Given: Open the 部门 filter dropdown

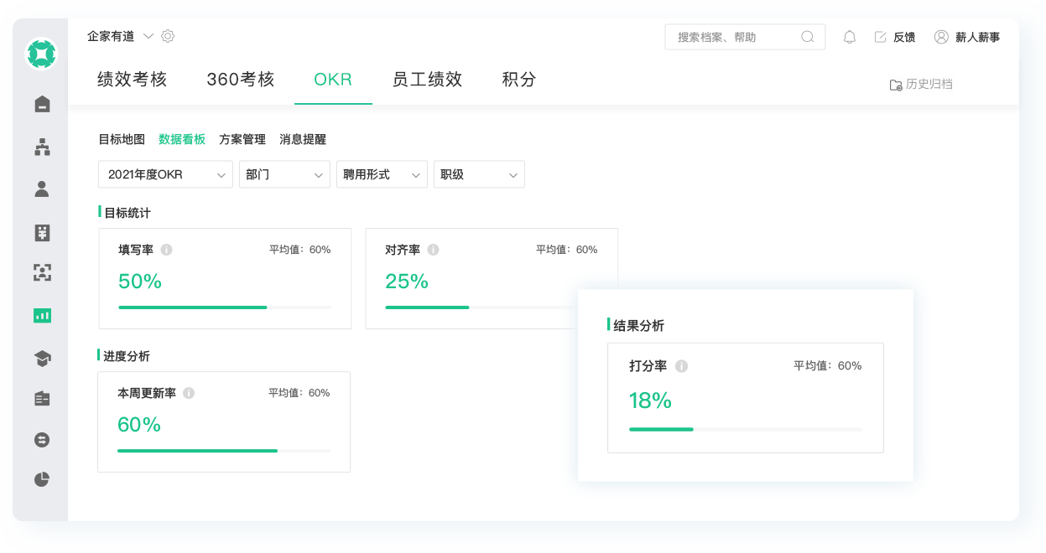Looking at the screenshot, I should tap(284, 174).
